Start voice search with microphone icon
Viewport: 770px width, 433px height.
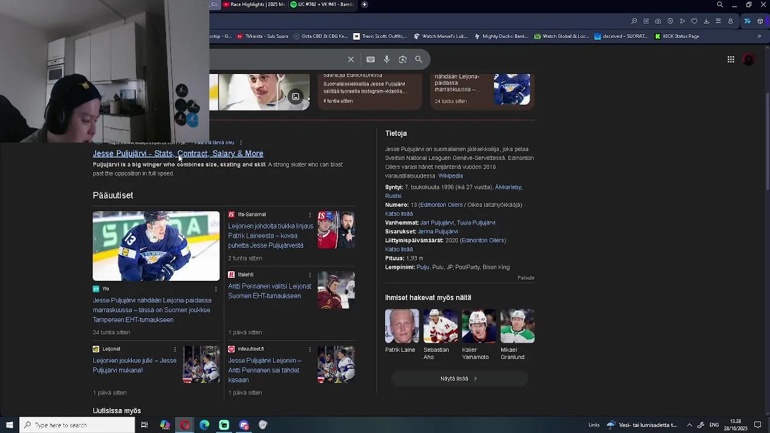[x=387, y=60]
